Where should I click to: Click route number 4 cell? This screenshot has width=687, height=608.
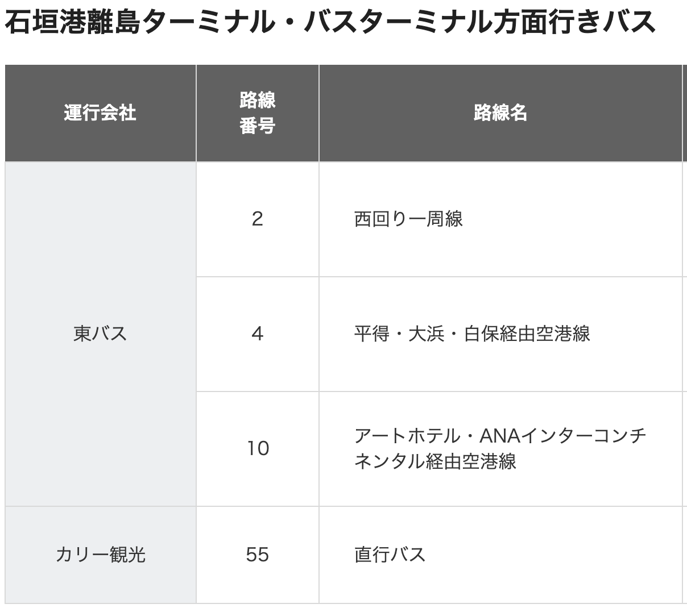click(x=257, y=334)
